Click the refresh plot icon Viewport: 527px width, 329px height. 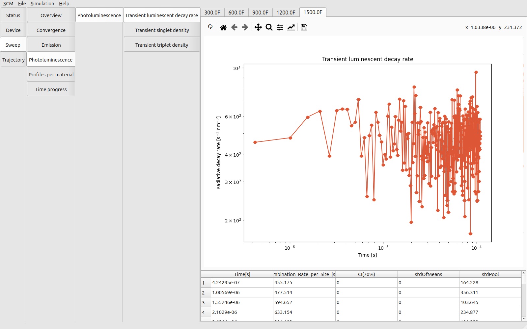[210, 27]
